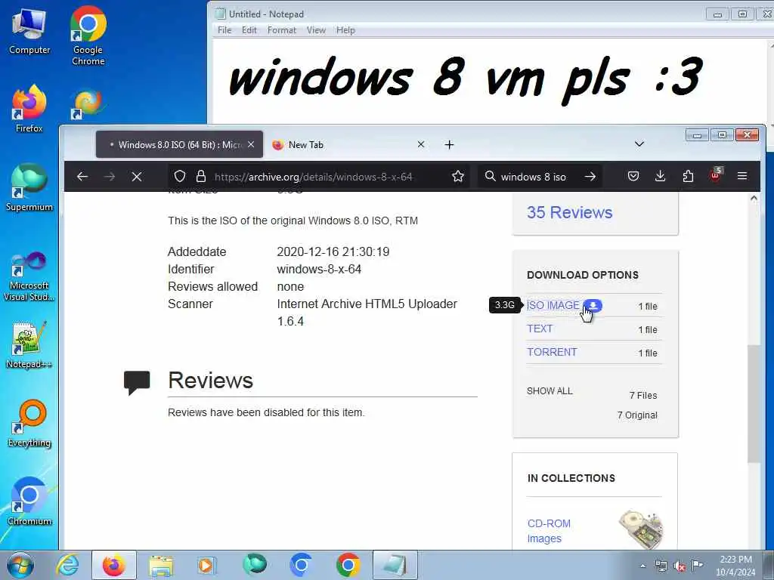This screenshot has height=580, width=774.
Task: Download the ISO IMAGE file
Action: 553,305
